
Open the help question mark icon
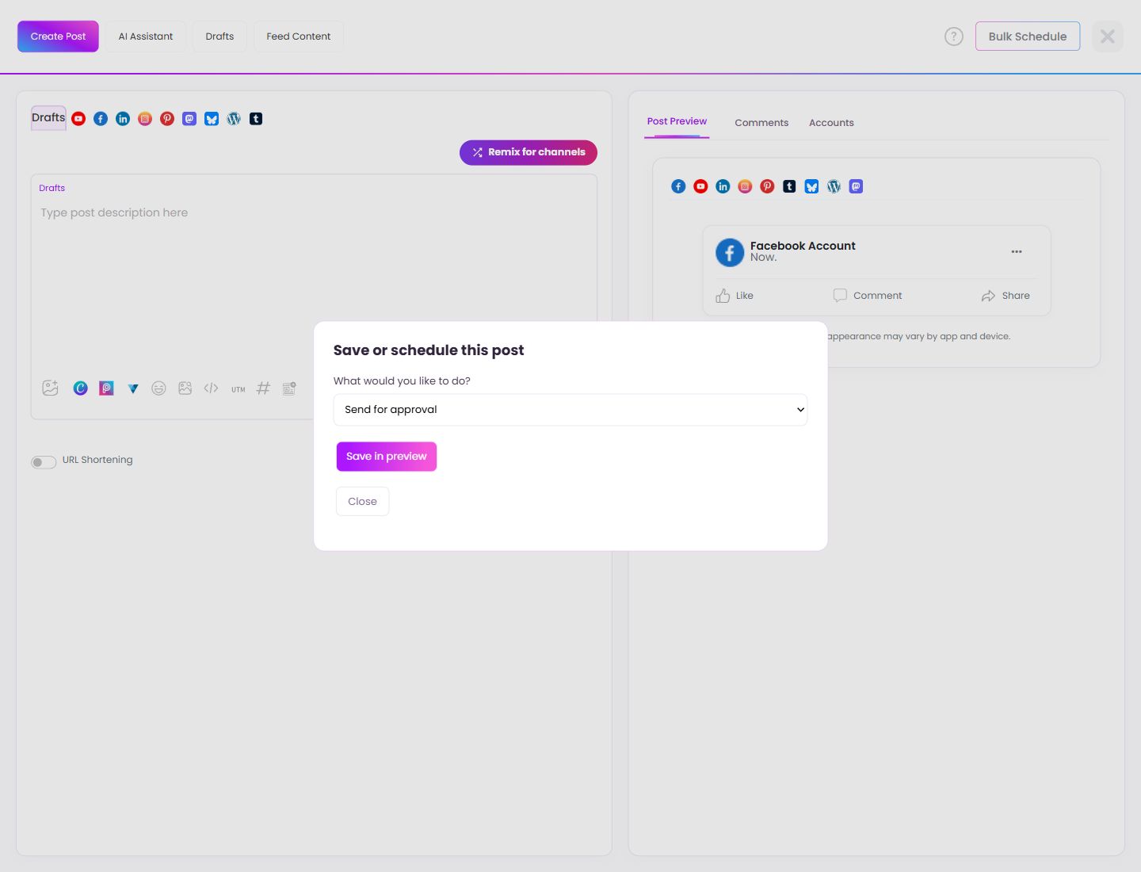pos(954,36)
